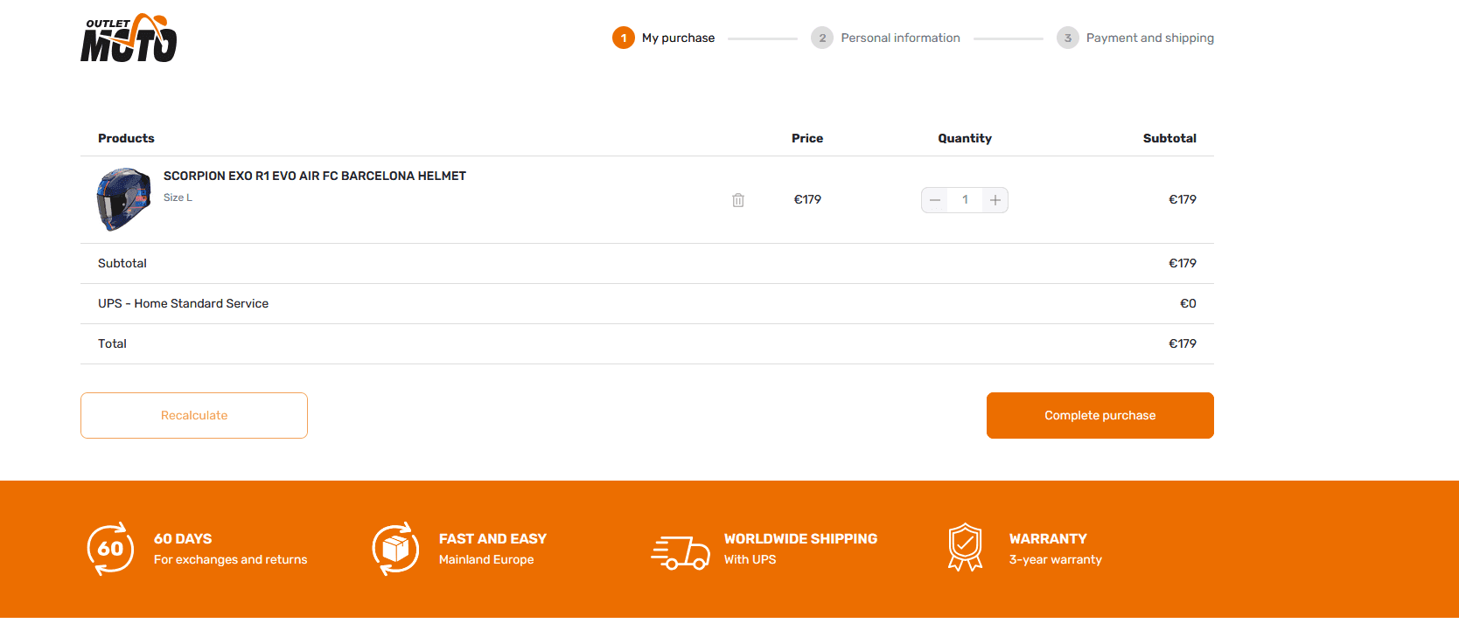The height and width of the screenshot is (644, 1459).
Task: Click the Price column header
Action: coord(807,138)
